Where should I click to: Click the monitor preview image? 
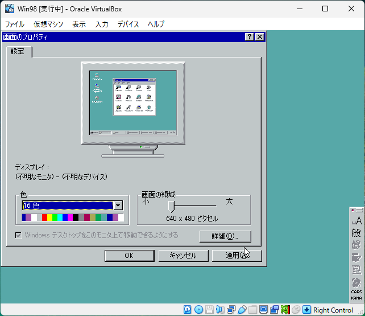point(133,102)
